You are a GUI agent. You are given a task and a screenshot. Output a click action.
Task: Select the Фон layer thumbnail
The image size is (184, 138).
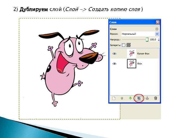click(x=132, y=64)
